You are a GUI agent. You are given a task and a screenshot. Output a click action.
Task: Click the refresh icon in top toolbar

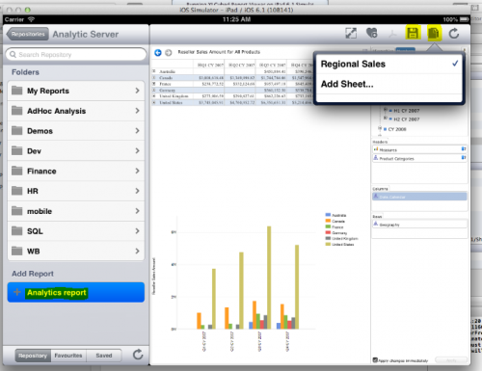454,33
